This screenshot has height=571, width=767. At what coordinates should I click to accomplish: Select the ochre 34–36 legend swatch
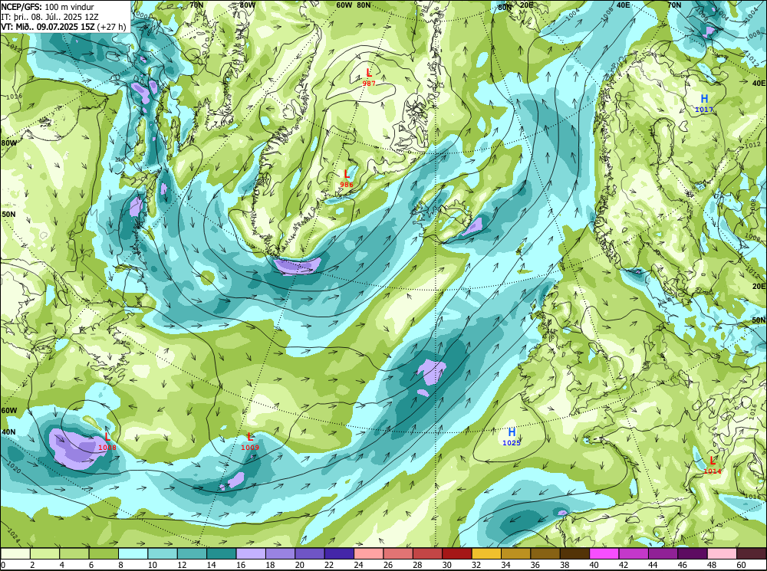tap(515, 553)
